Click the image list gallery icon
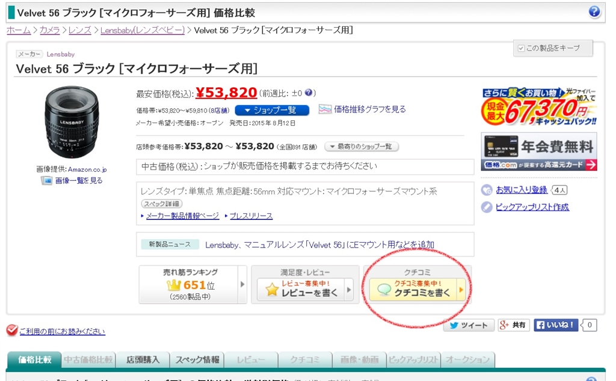This screenshot has height=381, width=616. click(47, 180)
